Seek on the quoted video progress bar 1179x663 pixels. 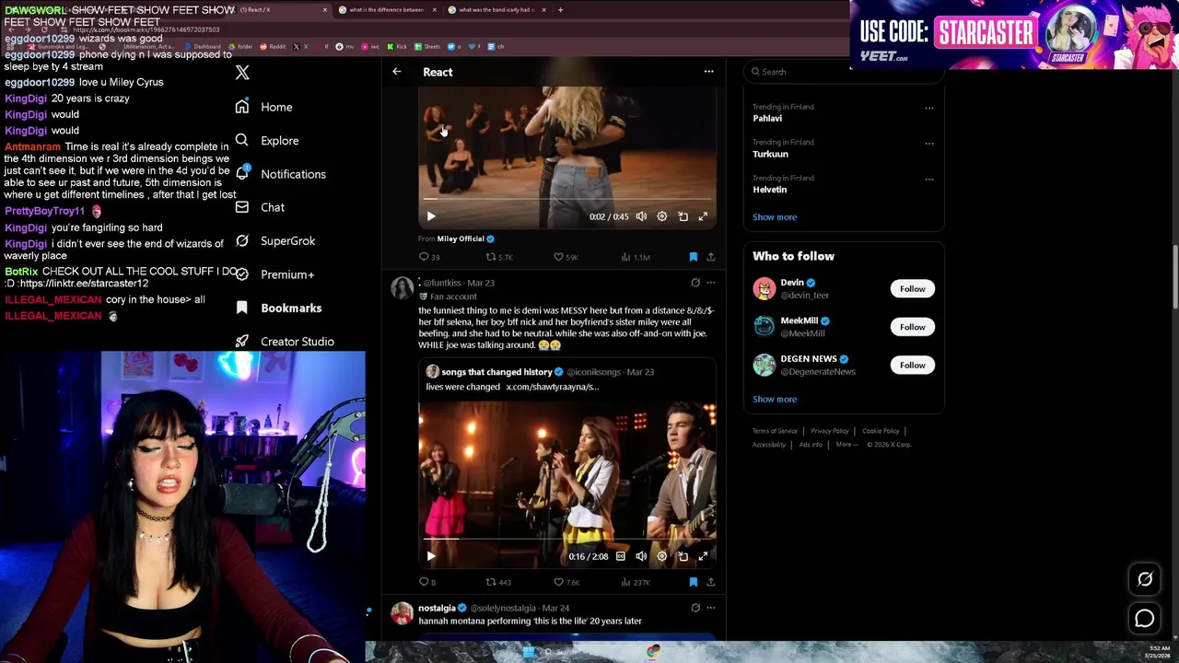567,539
